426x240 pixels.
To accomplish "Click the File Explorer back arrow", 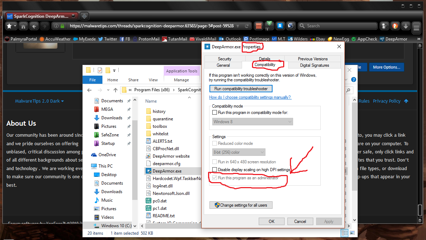I will pyautogui.click(x=90, y=90).
